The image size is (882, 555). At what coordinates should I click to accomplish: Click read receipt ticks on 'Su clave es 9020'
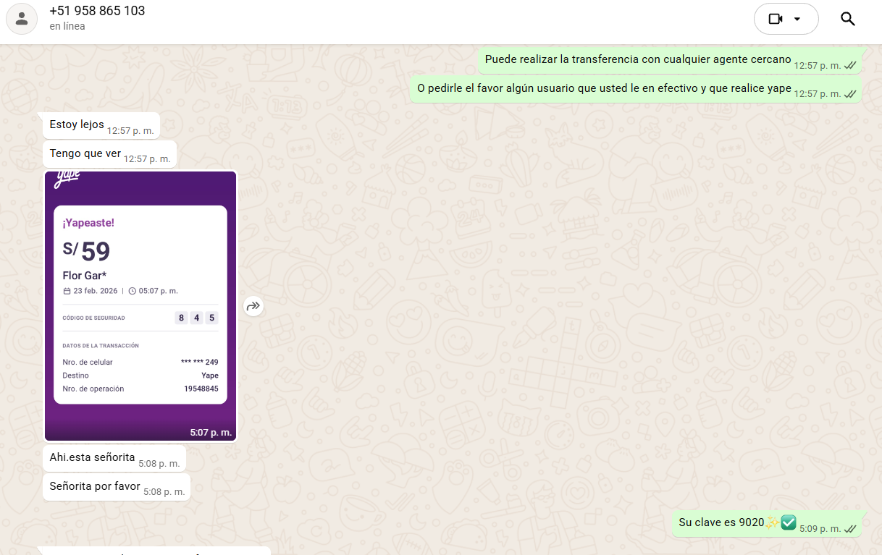pos(850,529)
